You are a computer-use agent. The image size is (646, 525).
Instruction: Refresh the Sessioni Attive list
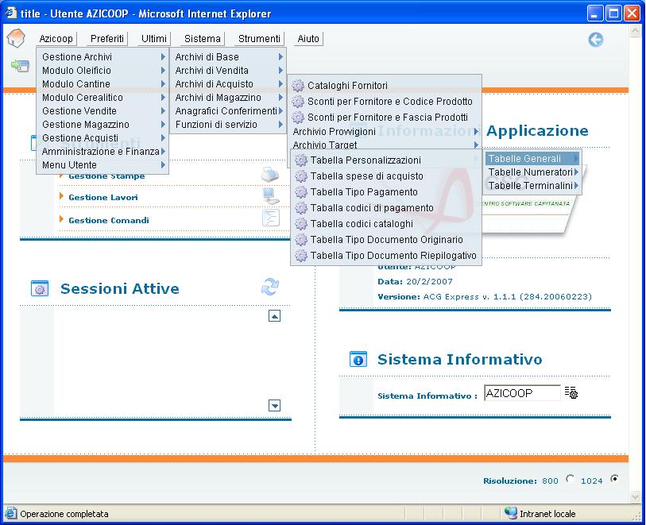270,287
